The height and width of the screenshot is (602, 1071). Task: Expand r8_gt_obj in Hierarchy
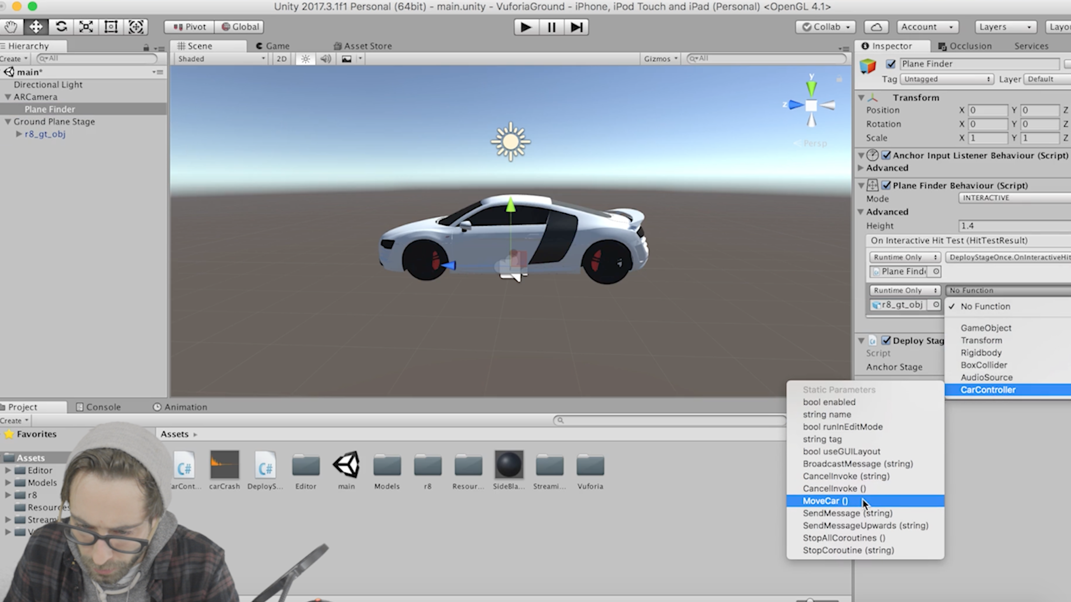pos(19,134)
